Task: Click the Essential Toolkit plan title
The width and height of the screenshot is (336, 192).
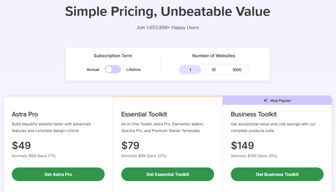Action: [x=144, y=114]
